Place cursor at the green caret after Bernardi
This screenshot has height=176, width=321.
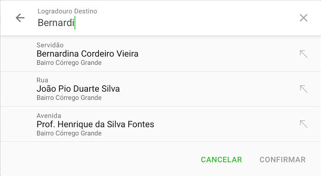pyautogui.click(x=75, y=23)
